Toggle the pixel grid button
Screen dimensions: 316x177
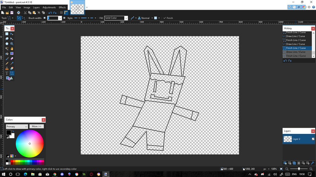click(61, 13)
